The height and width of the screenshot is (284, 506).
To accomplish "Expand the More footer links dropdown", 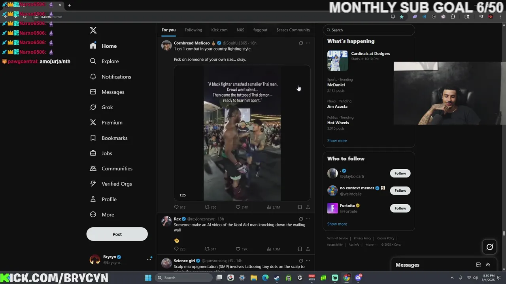I will [371, 245].
